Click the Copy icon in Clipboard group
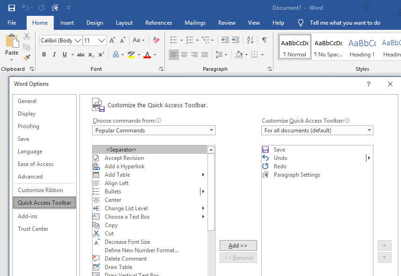This screenshot has height=276, width=401. tap(26, 47)
